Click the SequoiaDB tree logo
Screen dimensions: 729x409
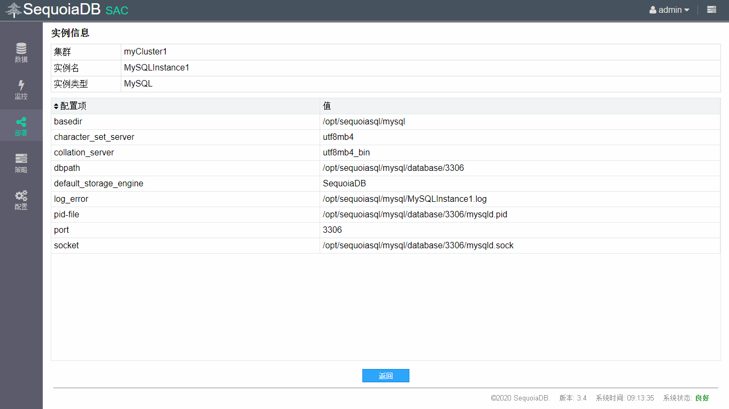pos(13,10)
